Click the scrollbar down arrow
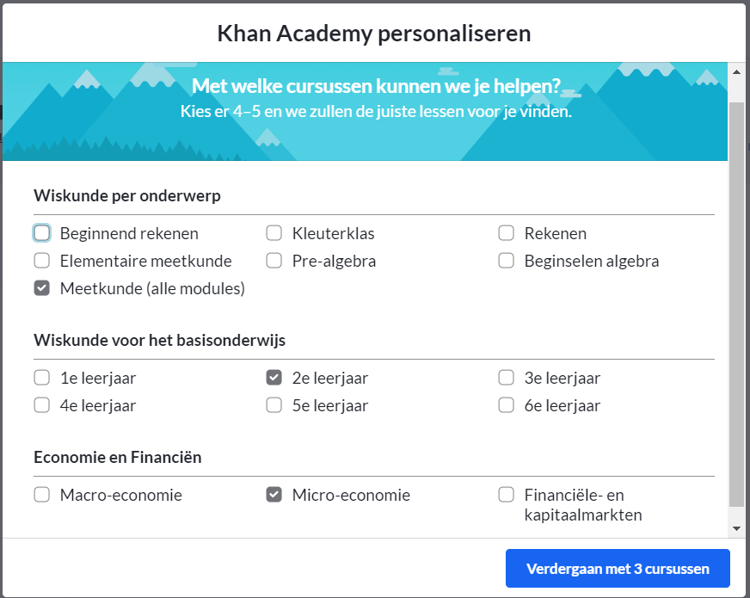The image size is (750, 598). 736,528
